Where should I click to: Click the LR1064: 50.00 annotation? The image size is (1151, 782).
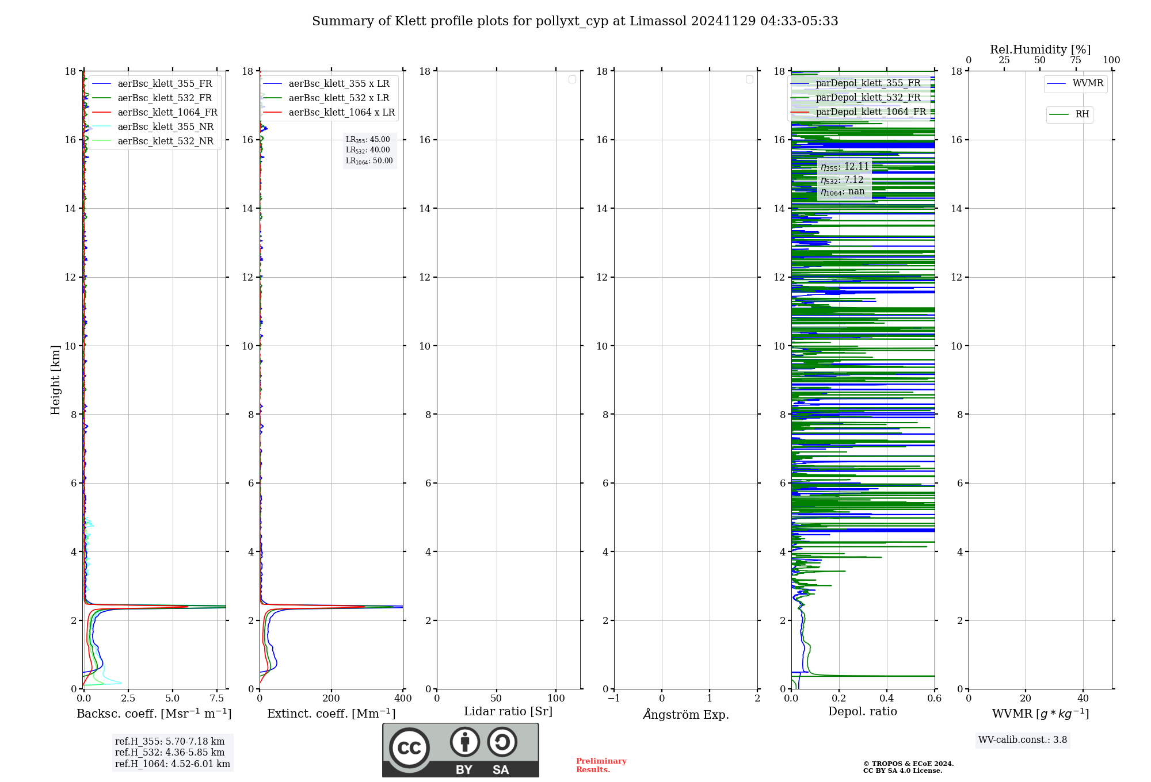coord(369,161)
